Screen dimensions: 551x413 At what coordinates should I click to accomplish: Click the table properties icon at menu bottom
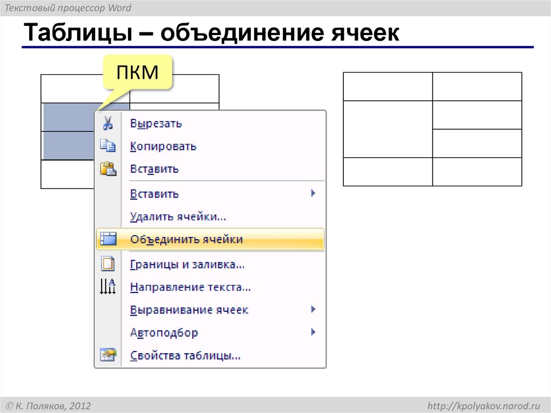[x=108, y=354]
